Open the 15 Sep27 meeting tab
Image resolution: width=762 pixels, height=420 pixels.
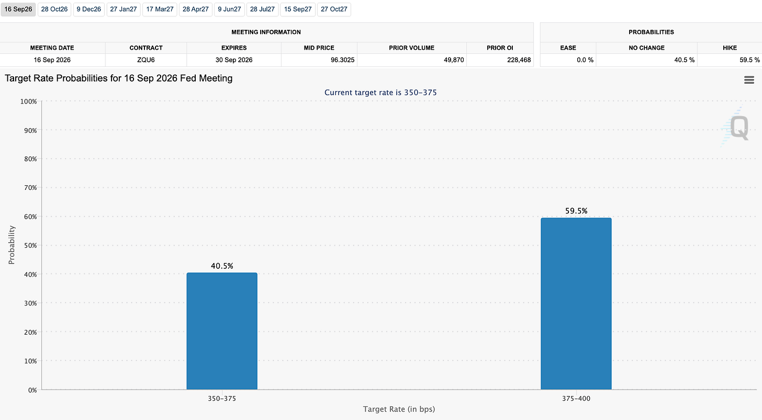(x=298, y=9)
